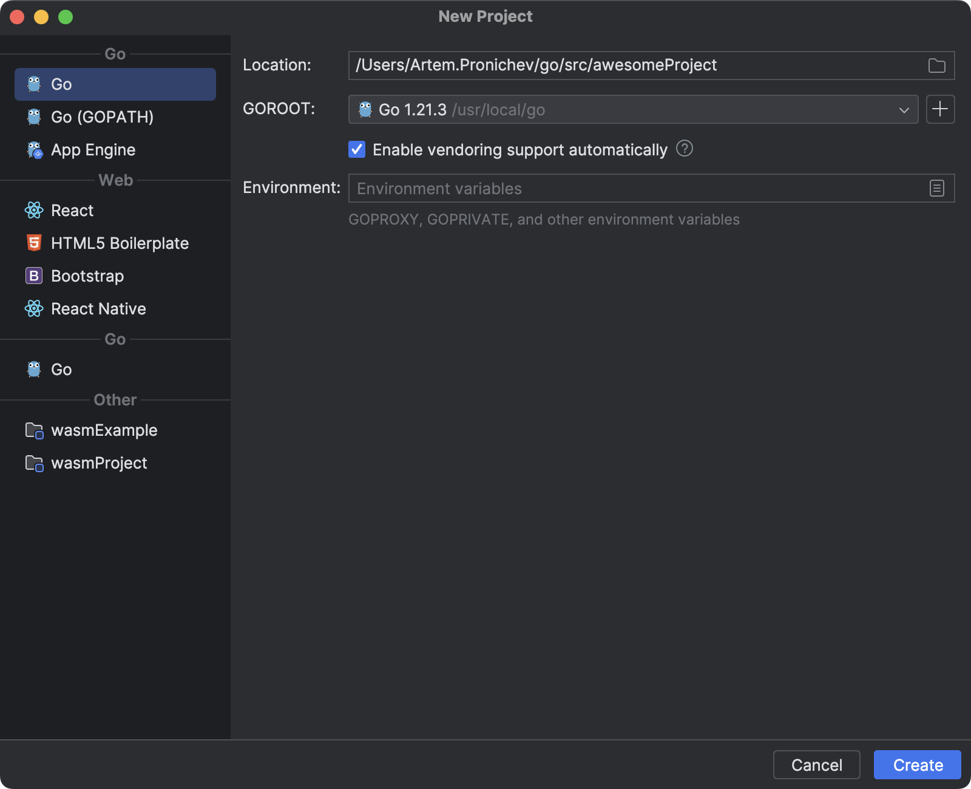Click the React Native icon

click(x=35, y=309)
